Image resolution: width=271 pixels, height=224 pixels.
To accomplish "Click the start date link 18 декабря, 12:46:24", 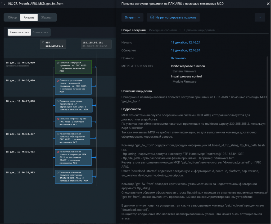I will click(186, 42).
